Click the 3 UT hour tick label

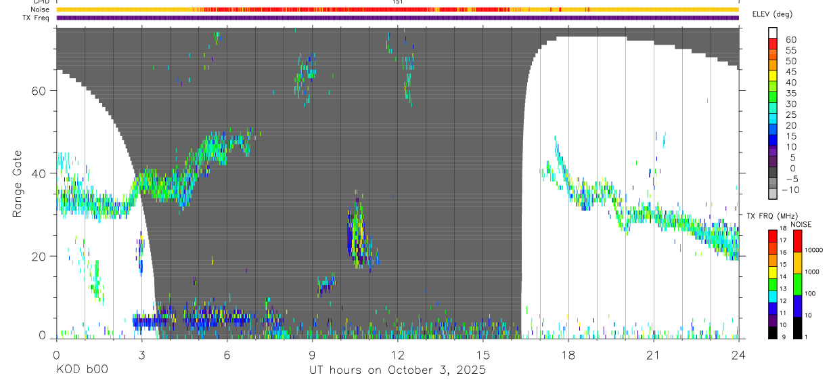click(141, 354)
